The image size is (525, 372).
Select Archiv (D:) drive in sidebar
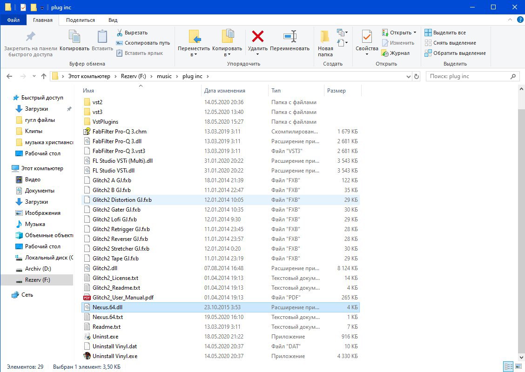[x=38, y=269]
